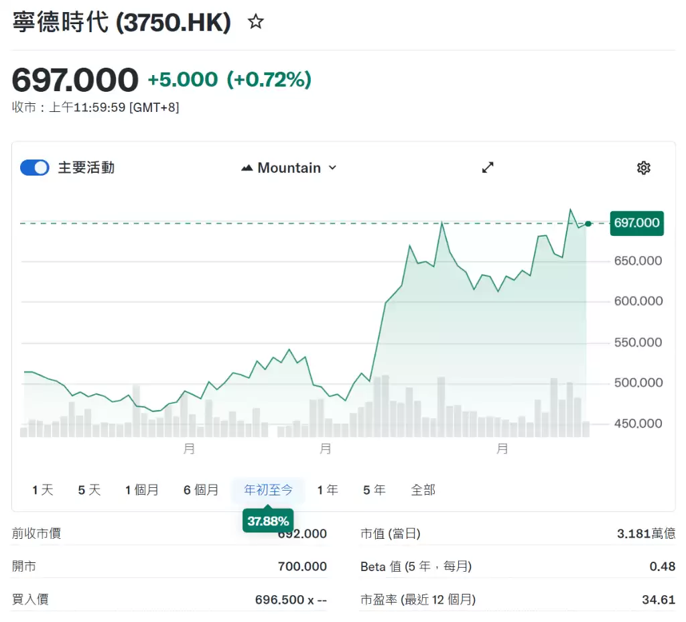Show the 1 年 price range
Viewport: 686px width, 622px height.
click(x=328, y=490)
